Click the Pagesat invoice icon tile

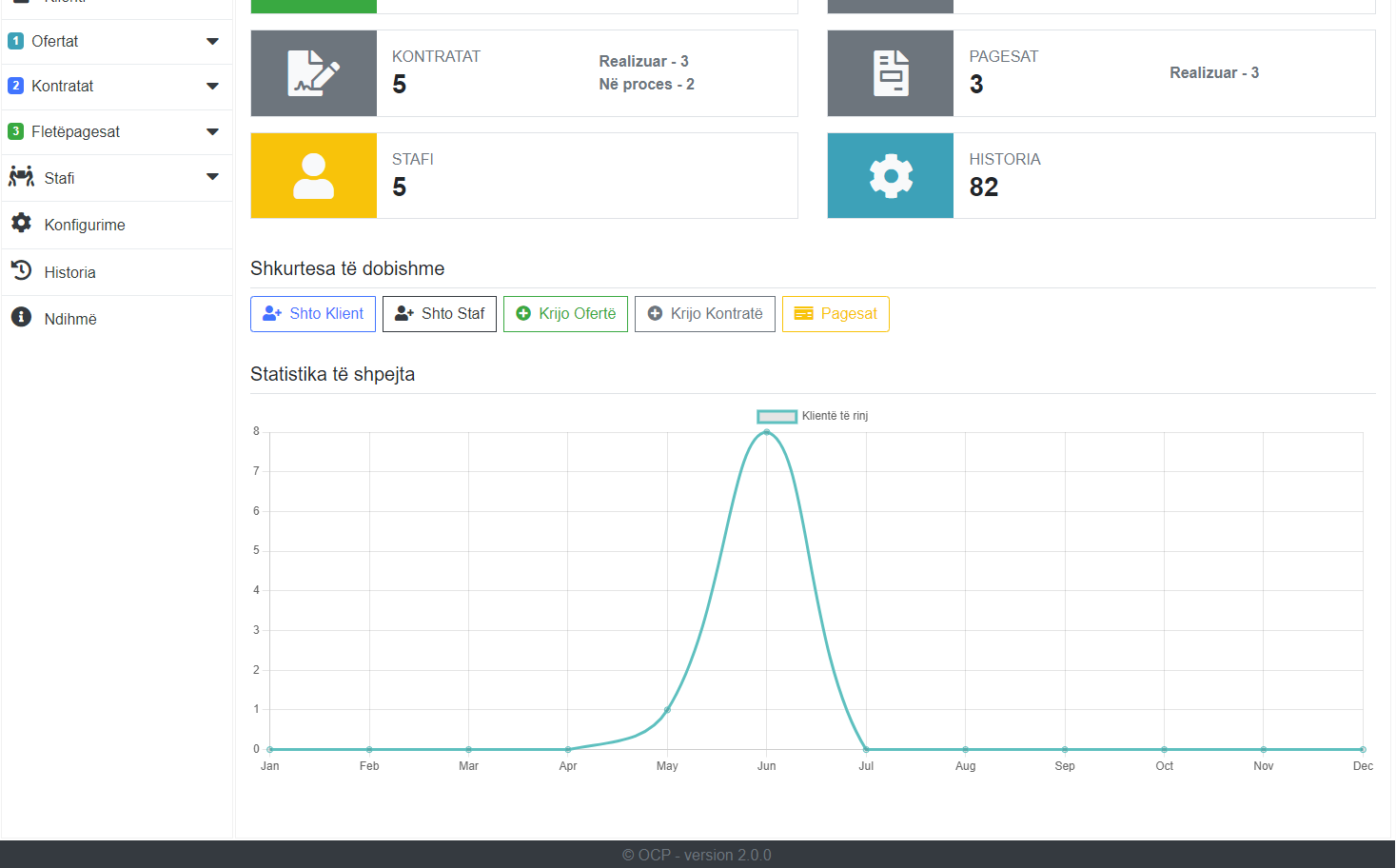[891, 73]
